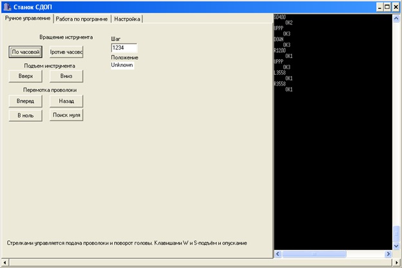The width and height of the screenshot is (402, 268).
Task: Click the Станок СДОП title bar icon
Action: pyautogui.click(x=7, y=7)
